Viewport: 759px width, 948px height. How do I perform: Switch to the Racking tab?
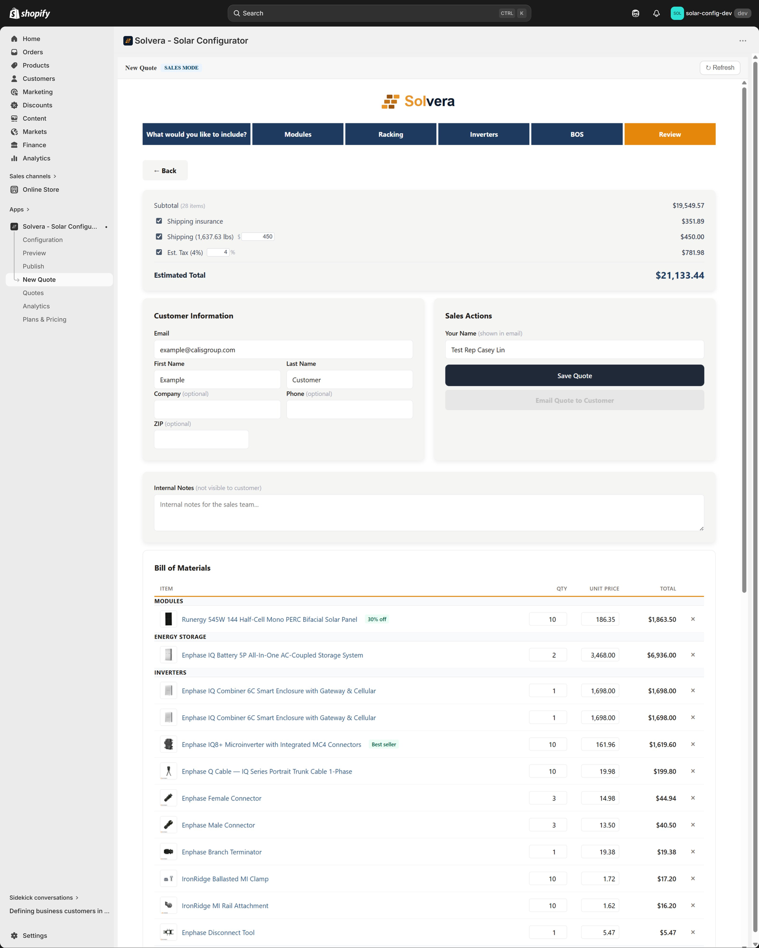pos(391,134)
